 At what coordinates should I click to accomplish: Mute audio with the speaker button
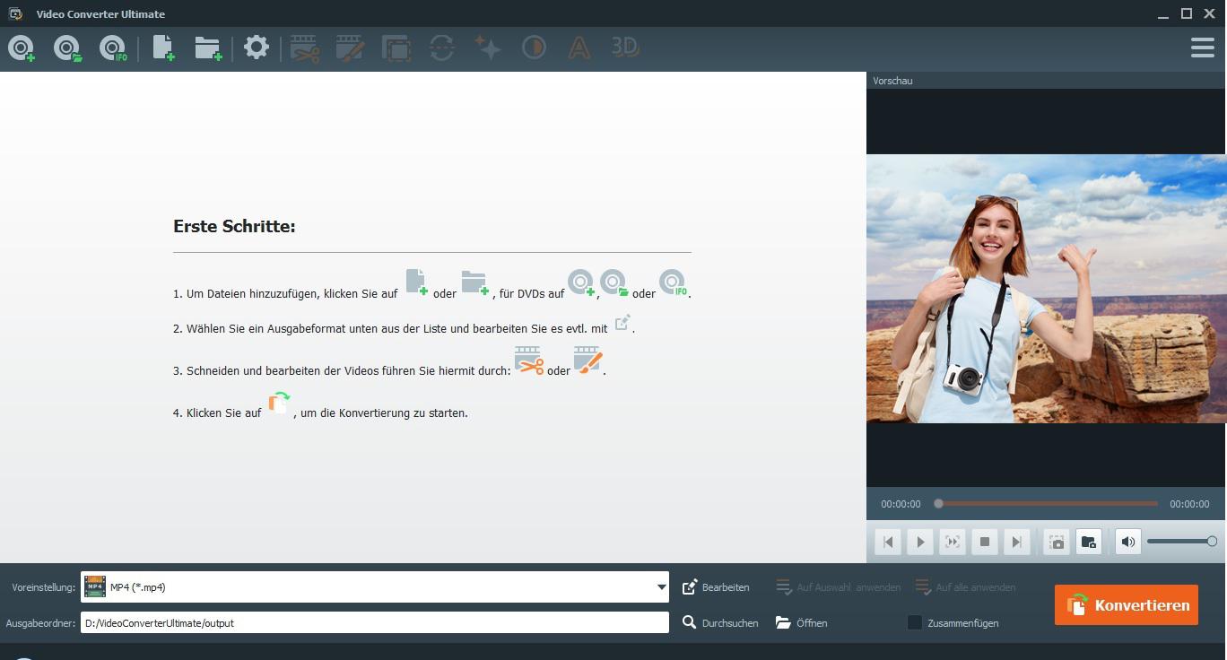1127,542
